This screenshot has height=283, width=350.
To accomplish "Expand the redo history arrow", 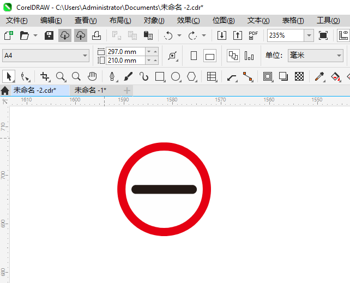I will (x=204, y=35).
